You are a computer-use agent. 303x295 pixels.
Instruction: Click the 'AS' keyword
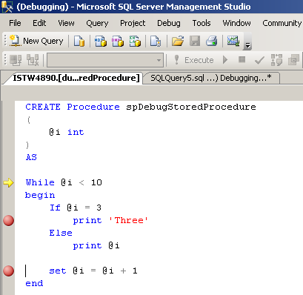point(31,157)
